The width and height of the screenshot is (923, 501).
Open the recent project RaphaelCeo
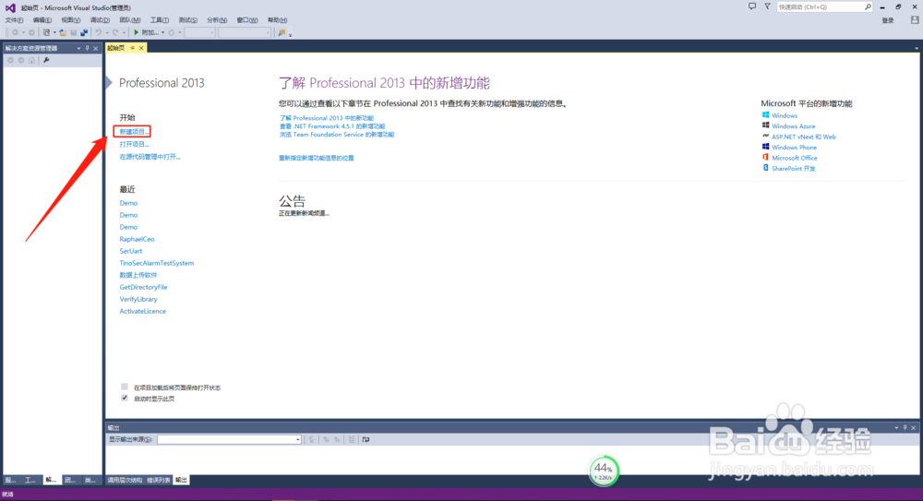pos(137,239)
